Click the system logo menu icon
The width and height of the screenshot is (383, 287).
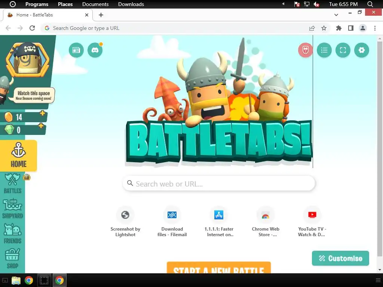tap(12, 4)
